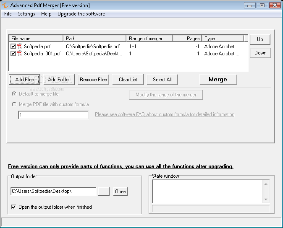Image resolution: width=283 pixels, height=228 pixels.
Task: Click the Advanced Pdf Merger title bar logo
Action: [x=5, y=5]
